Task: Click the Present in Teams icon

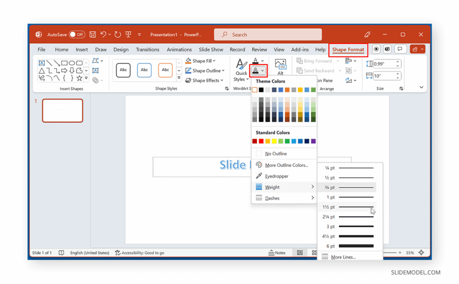Action: [x=387, y=49]
